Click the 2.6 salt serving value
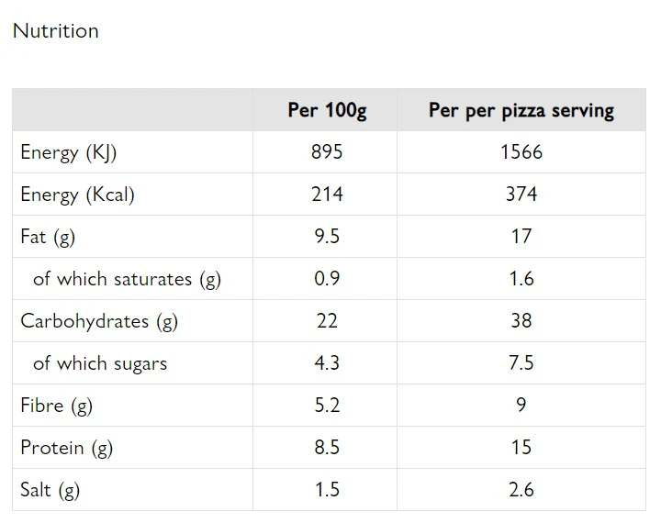This screenshot has width=661, height=523. 521,490
